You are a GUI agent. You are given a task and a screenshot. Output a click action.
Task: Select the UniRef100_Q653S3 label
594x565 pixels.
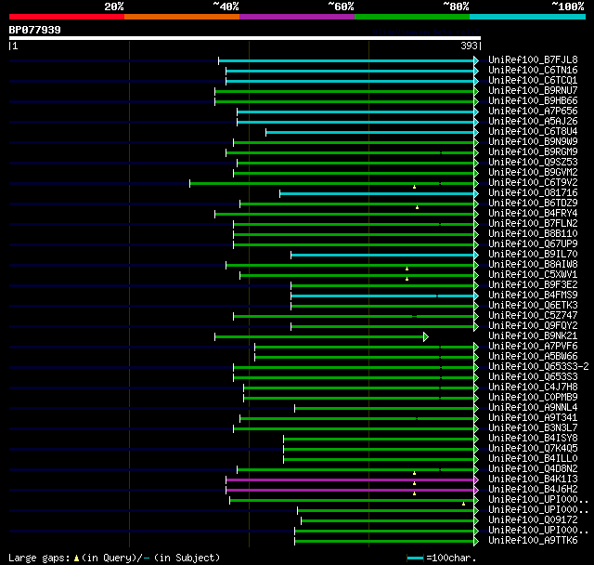[533, 377]
